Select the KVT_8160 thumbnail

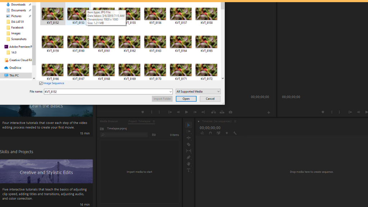pos(78,44)
